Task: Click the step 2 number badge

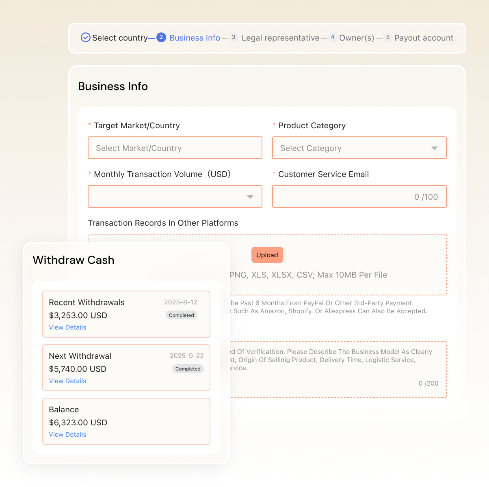Action: 161,37
